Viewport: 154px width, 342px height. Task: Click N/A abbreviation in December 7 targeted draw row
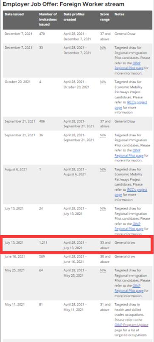(103, 48)
